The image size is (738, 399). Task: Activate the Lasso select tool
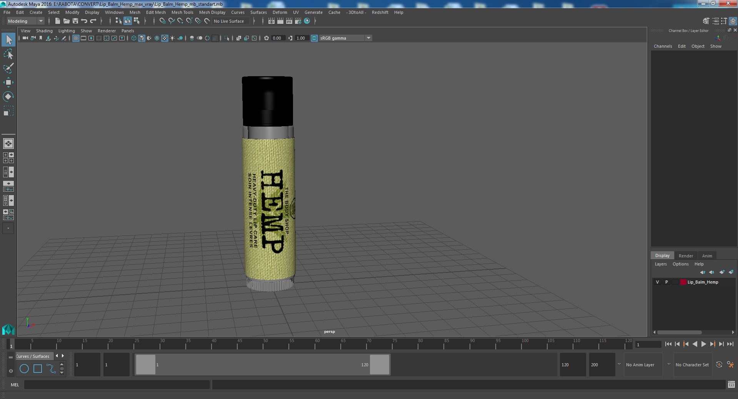[x=8, y=54]
